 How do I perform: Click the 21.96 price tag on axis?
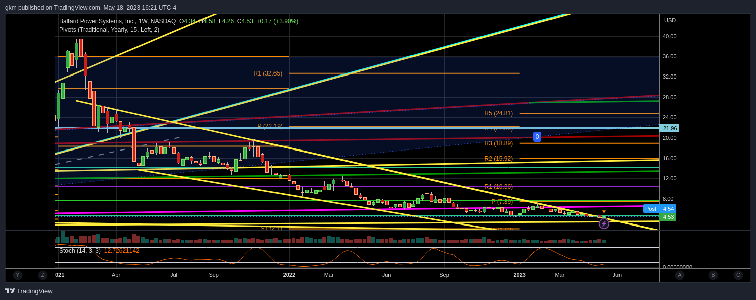pos(670,128)
